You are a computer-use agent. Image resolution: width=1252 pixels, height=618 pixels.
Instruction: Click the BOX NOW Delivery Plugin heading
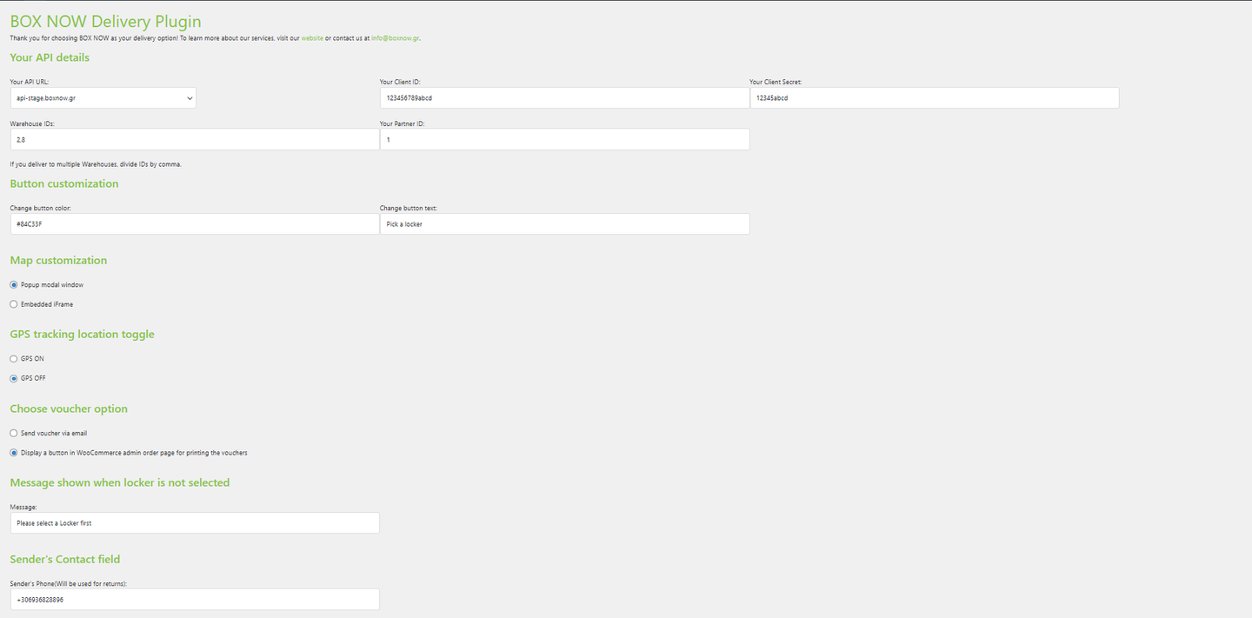click(105, 20)
